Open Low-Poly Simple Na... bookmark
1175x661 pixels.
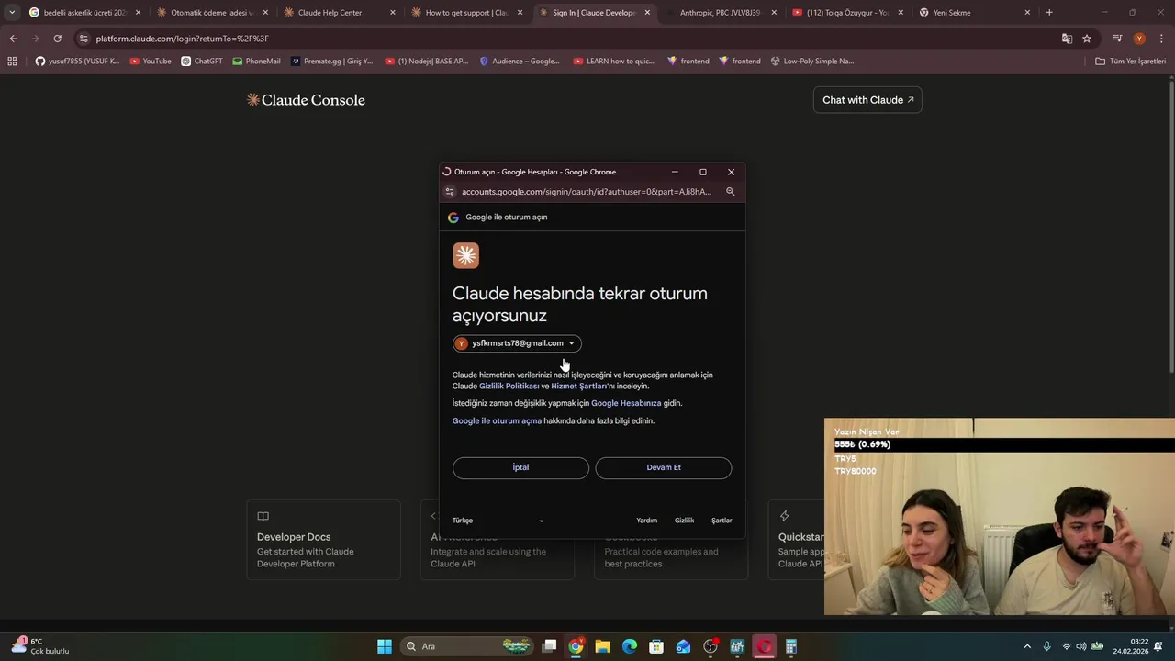tap(811, 62)
